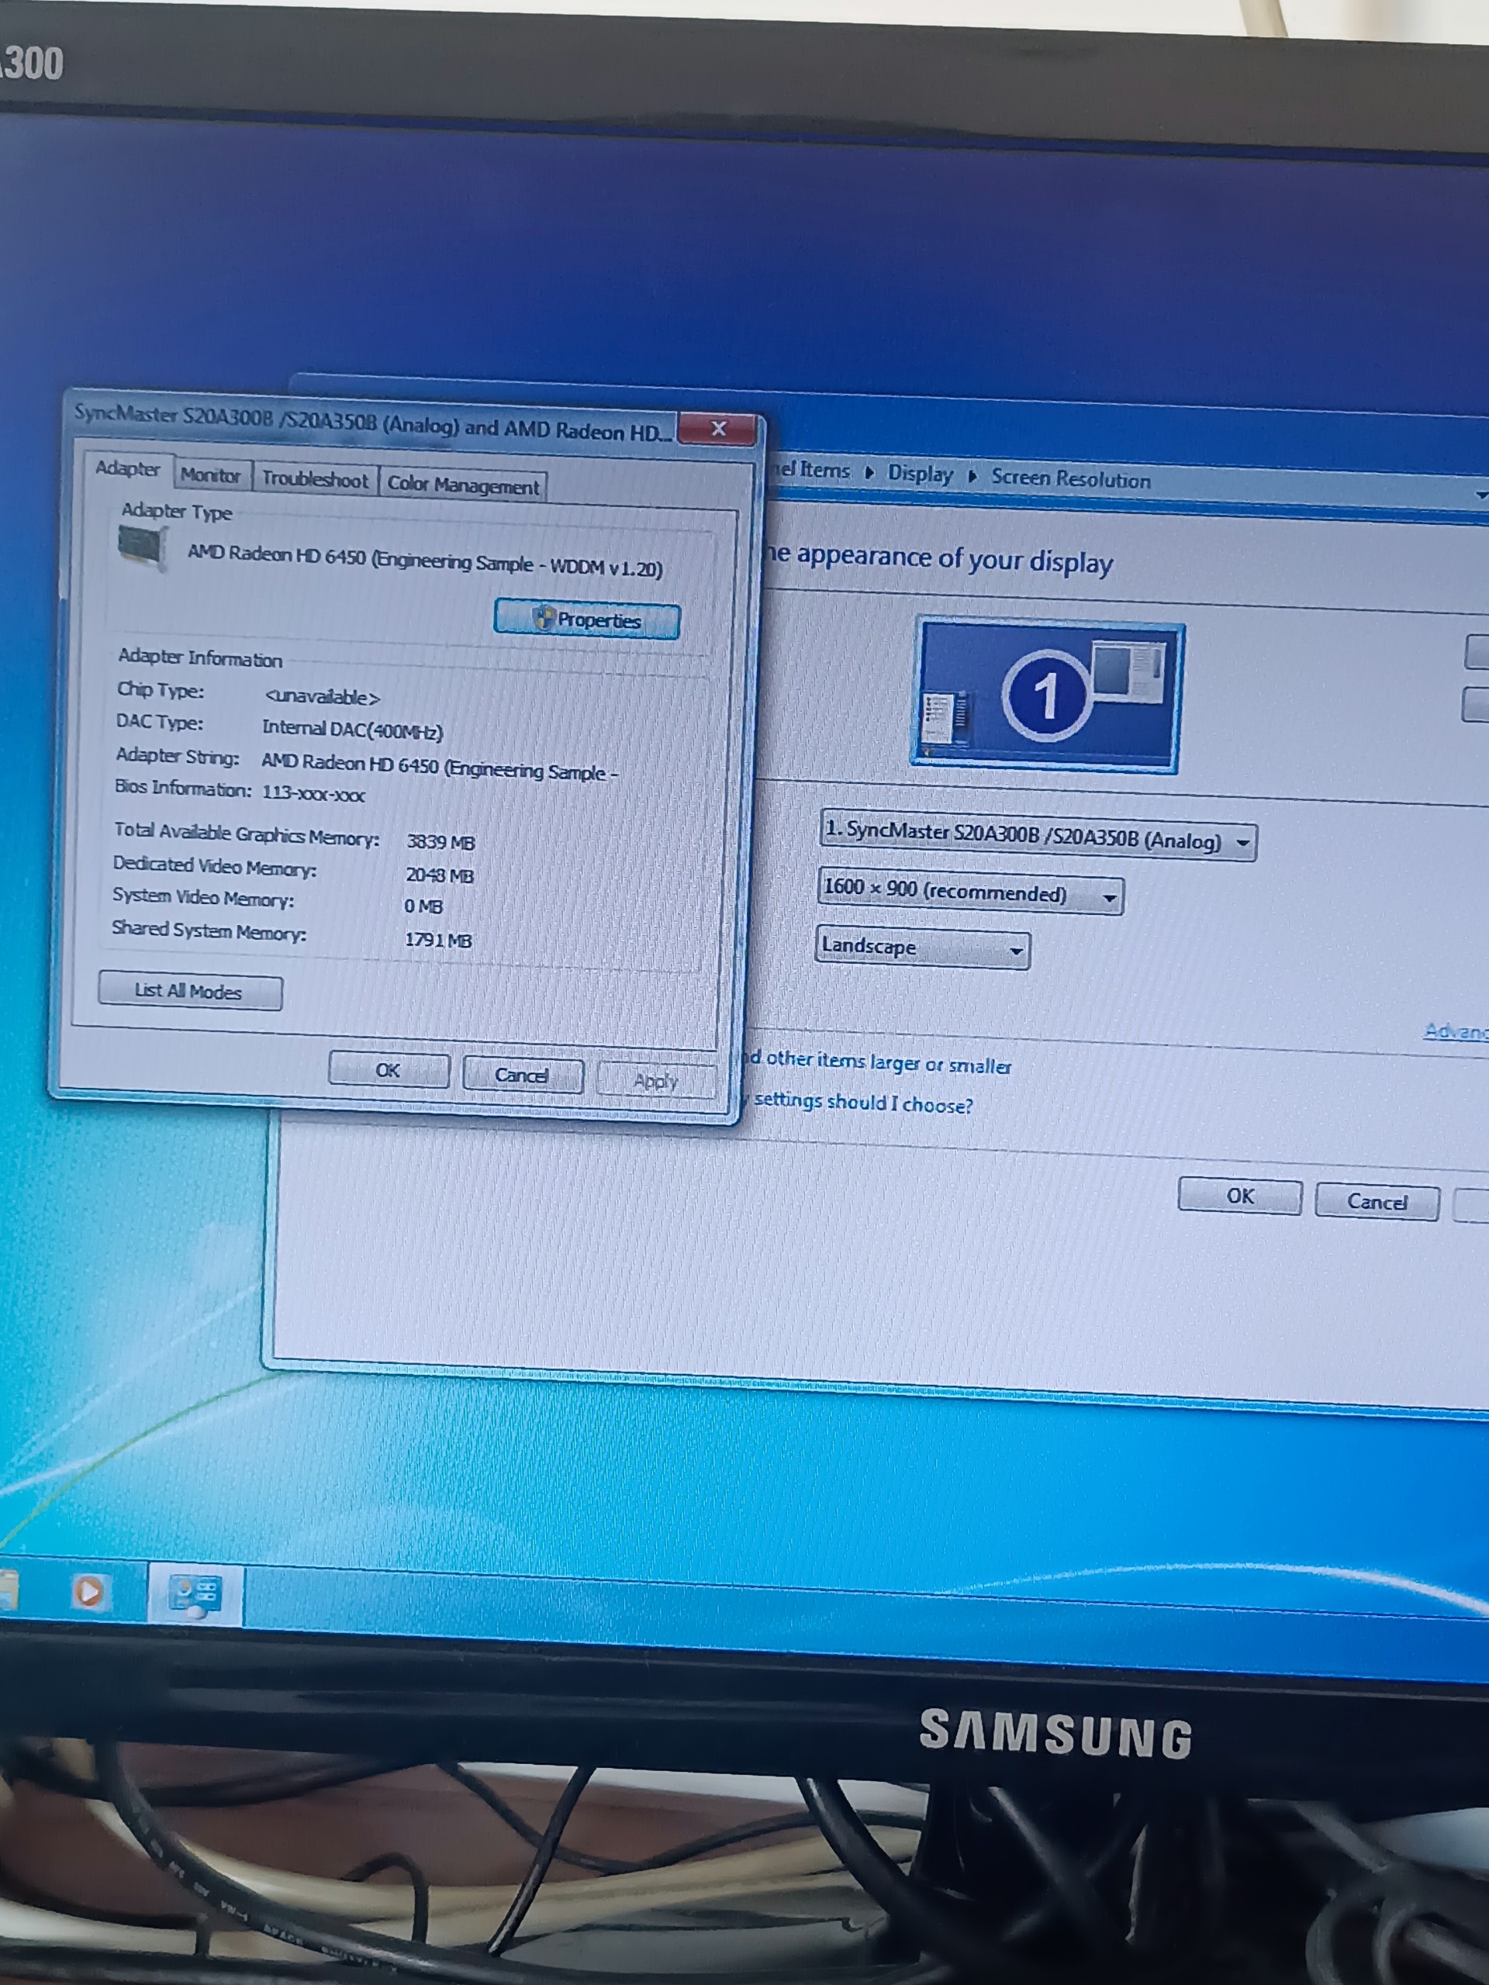
Task: Click OK in adapter properties dialog
Action: click(388, 1070)
